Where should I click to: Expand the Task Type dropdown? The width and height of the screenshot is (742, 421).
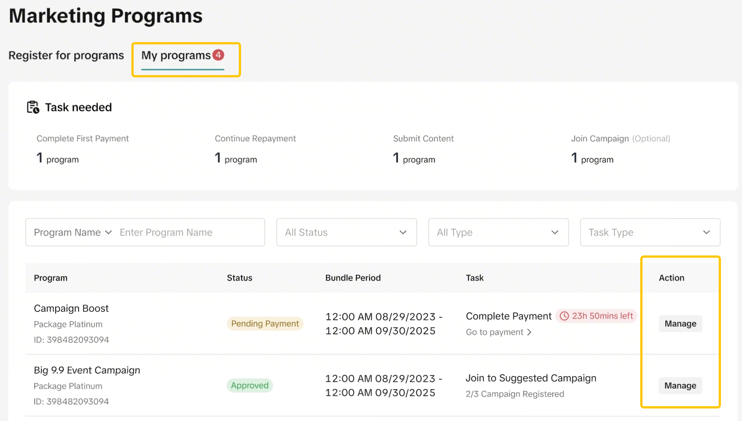click(x=650, y=232)
